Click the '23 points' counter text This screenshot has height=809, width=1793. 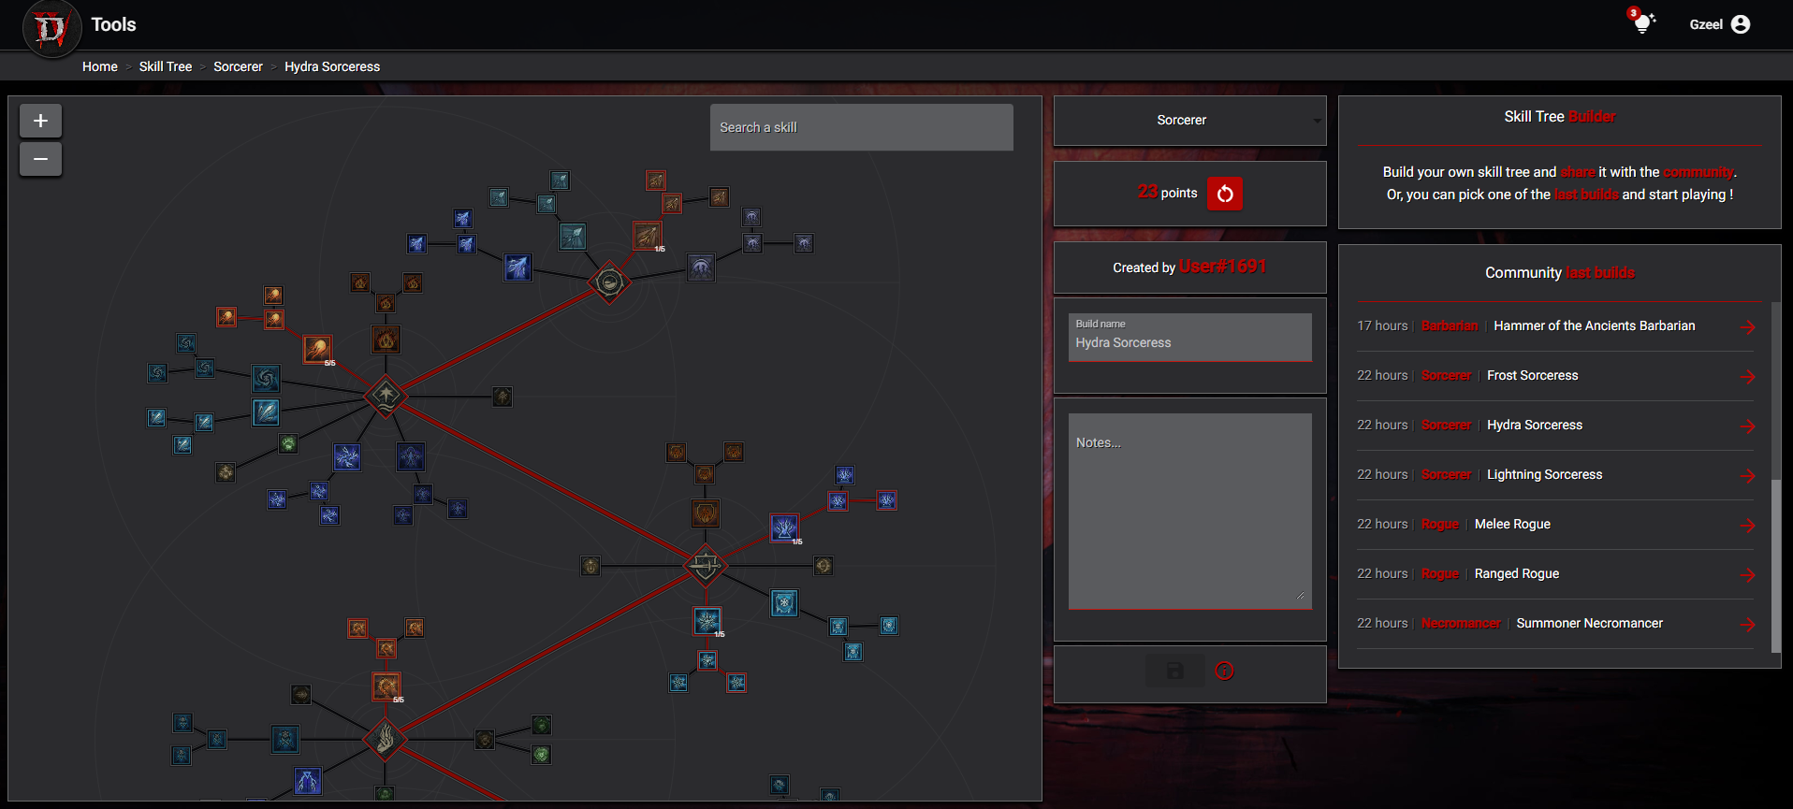[x=1167, y=192]
